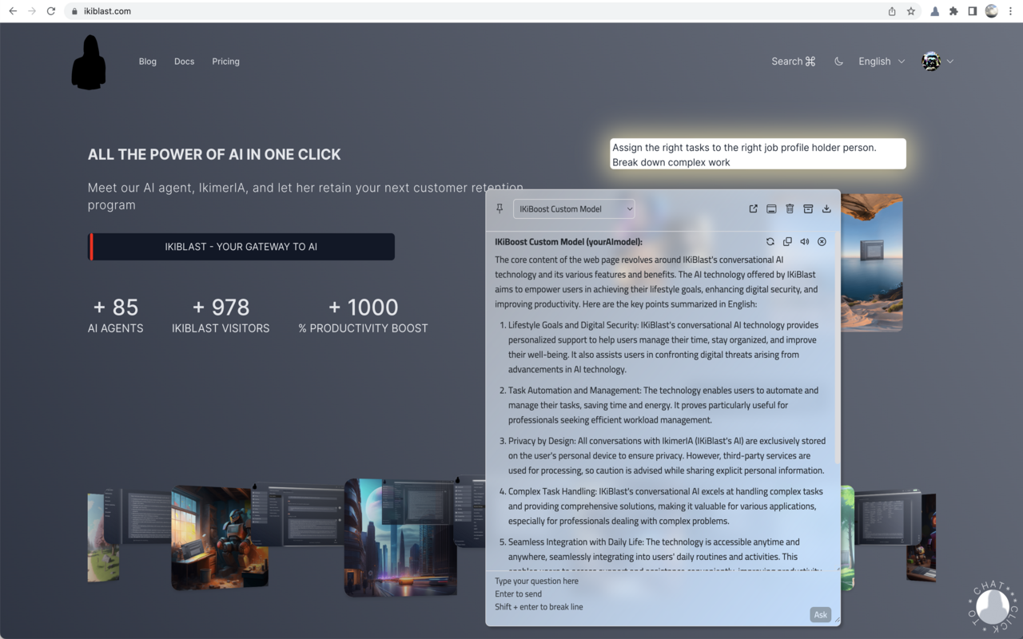The height and width of the screenshot is (639, 1023).
Task: Open the robot at desk gallery thumbnail
Action: [220, 537]
